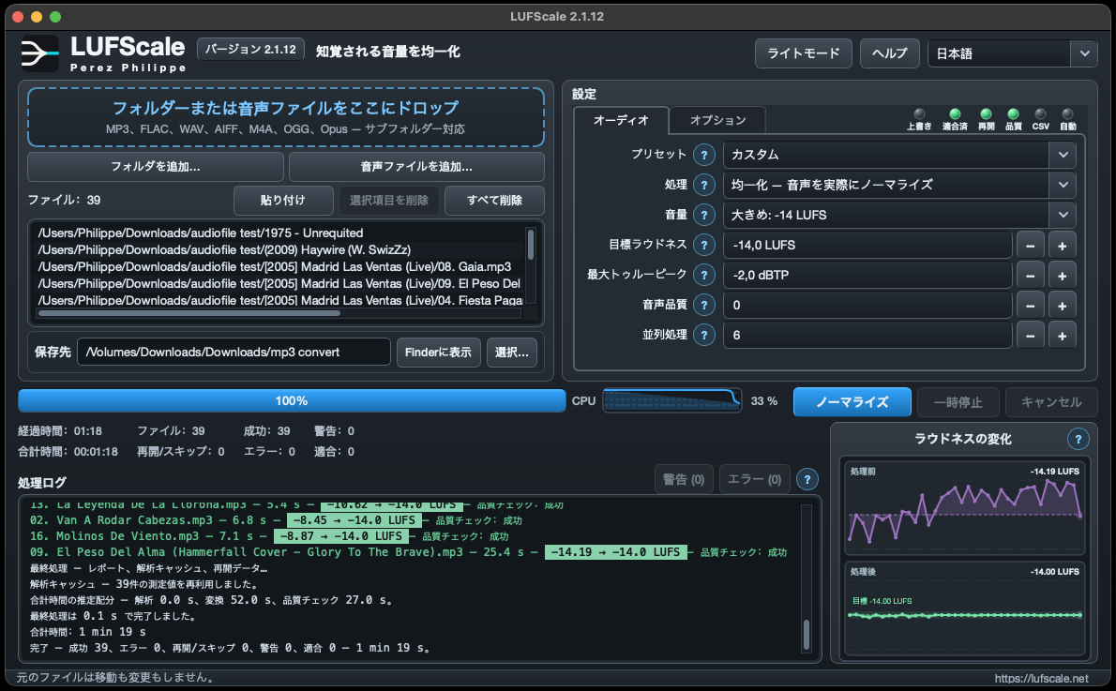
Task: Click the バージョン 2.1.12 badge
Action: click(250, 49)
